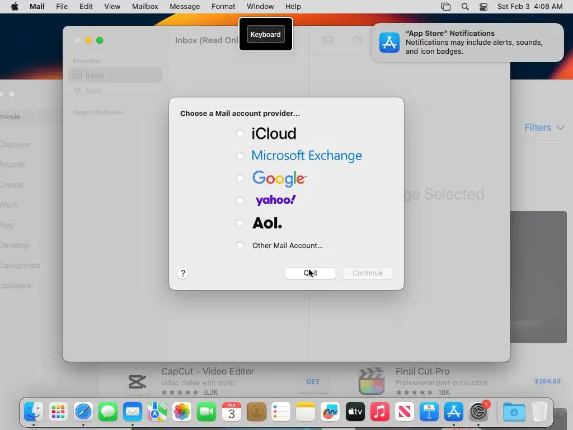Open CapCut app icon in App Store

click(x=138, y=382)
